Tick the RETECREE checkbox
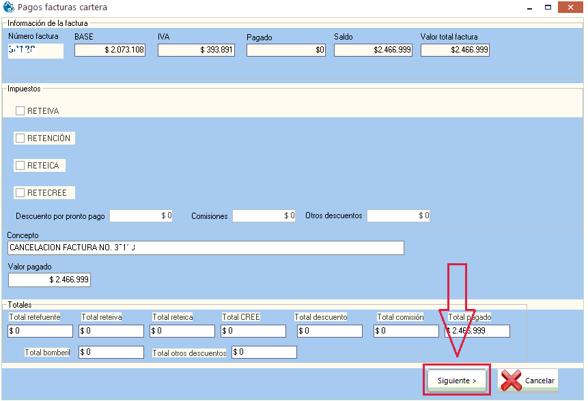The height and width of the screenshot is (401, 588). click(x=20, y=193)
